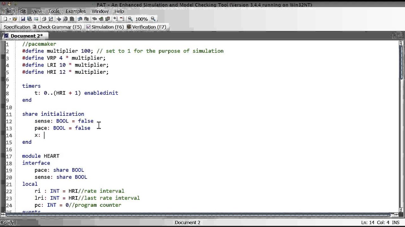This screenshot has width=405, height=227.
Task: Click the INS indicator in status bar
Action: 396,223
